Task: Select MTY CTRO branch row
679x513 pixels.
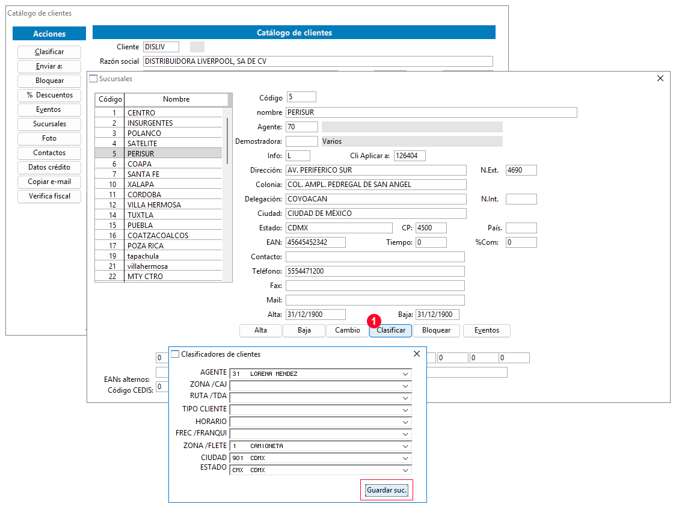Action: pos(159,277)
